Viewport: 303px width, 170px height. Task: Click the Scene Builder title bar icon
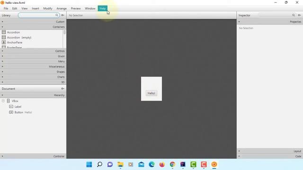pyautogui.click(x=2, y=2)
